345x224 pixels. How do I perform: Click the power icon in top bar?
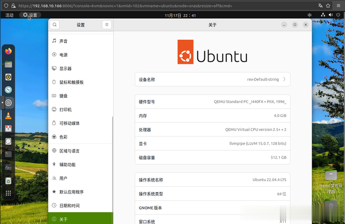click(338, 15)
